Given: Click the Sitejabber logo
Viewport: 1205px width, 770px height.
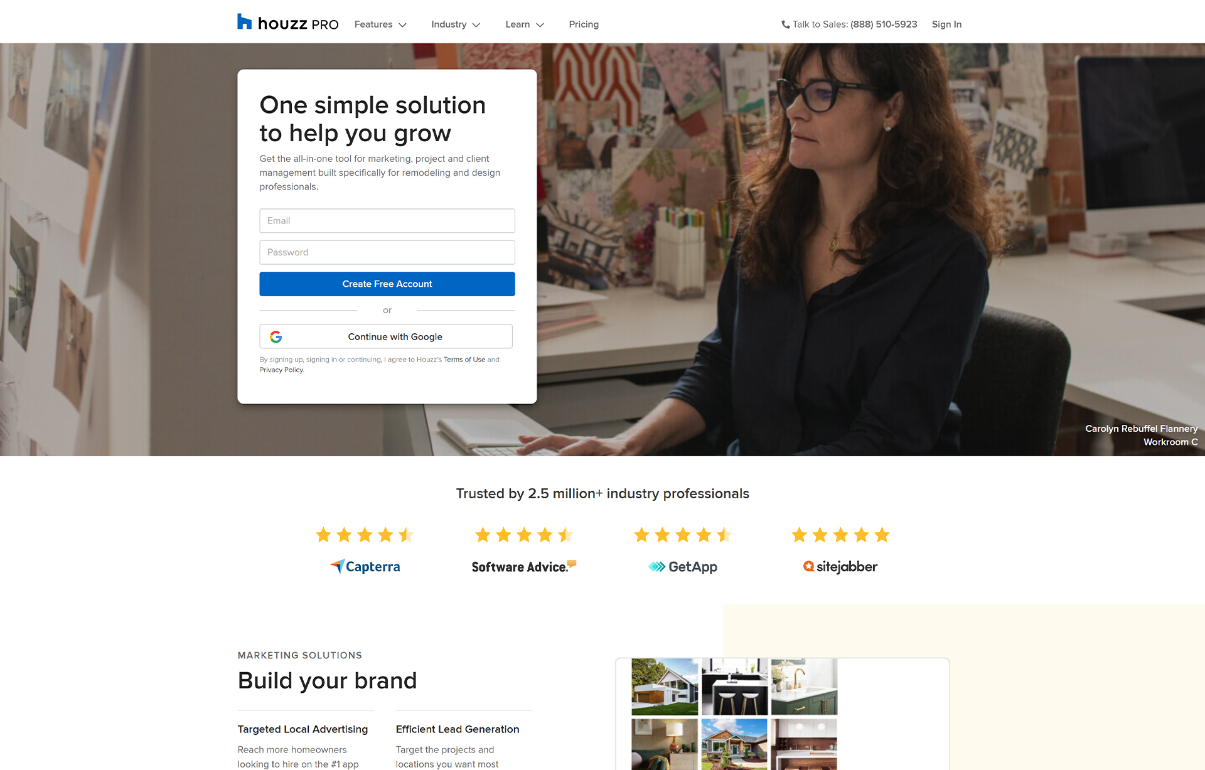Looking at the screenshot, I should pos(840,566).
